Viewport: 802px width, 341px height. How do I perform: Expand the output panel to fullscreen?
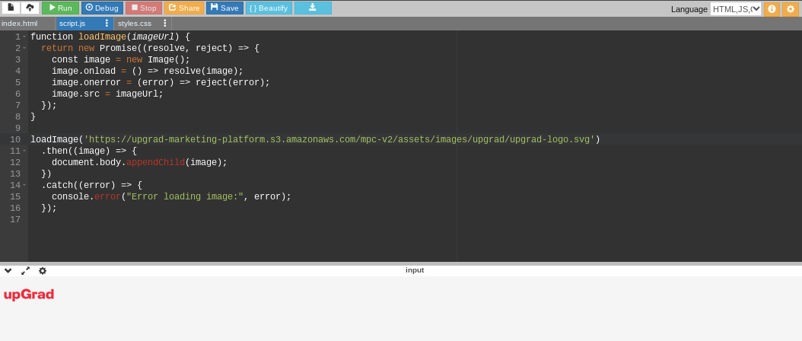coord(25,270)
